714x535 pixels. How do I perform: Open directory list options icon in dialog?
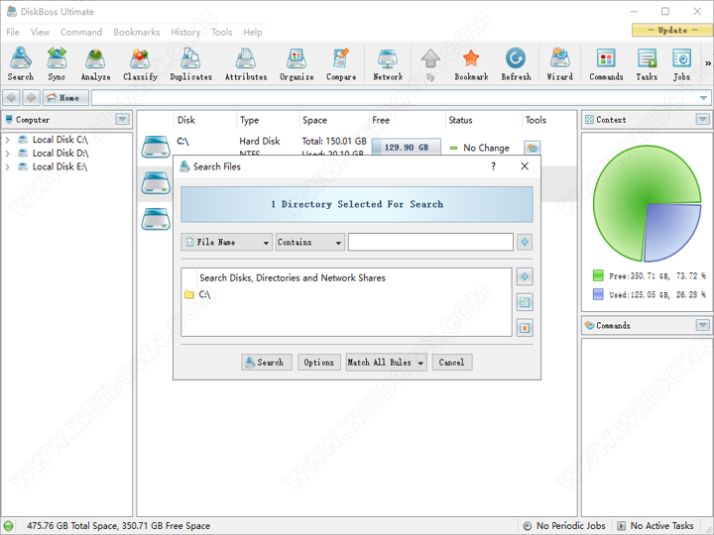(x=525, y=302)
